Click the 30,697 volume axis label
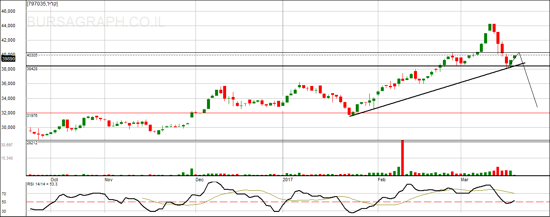The image size is (550, 217). (7, 145)
